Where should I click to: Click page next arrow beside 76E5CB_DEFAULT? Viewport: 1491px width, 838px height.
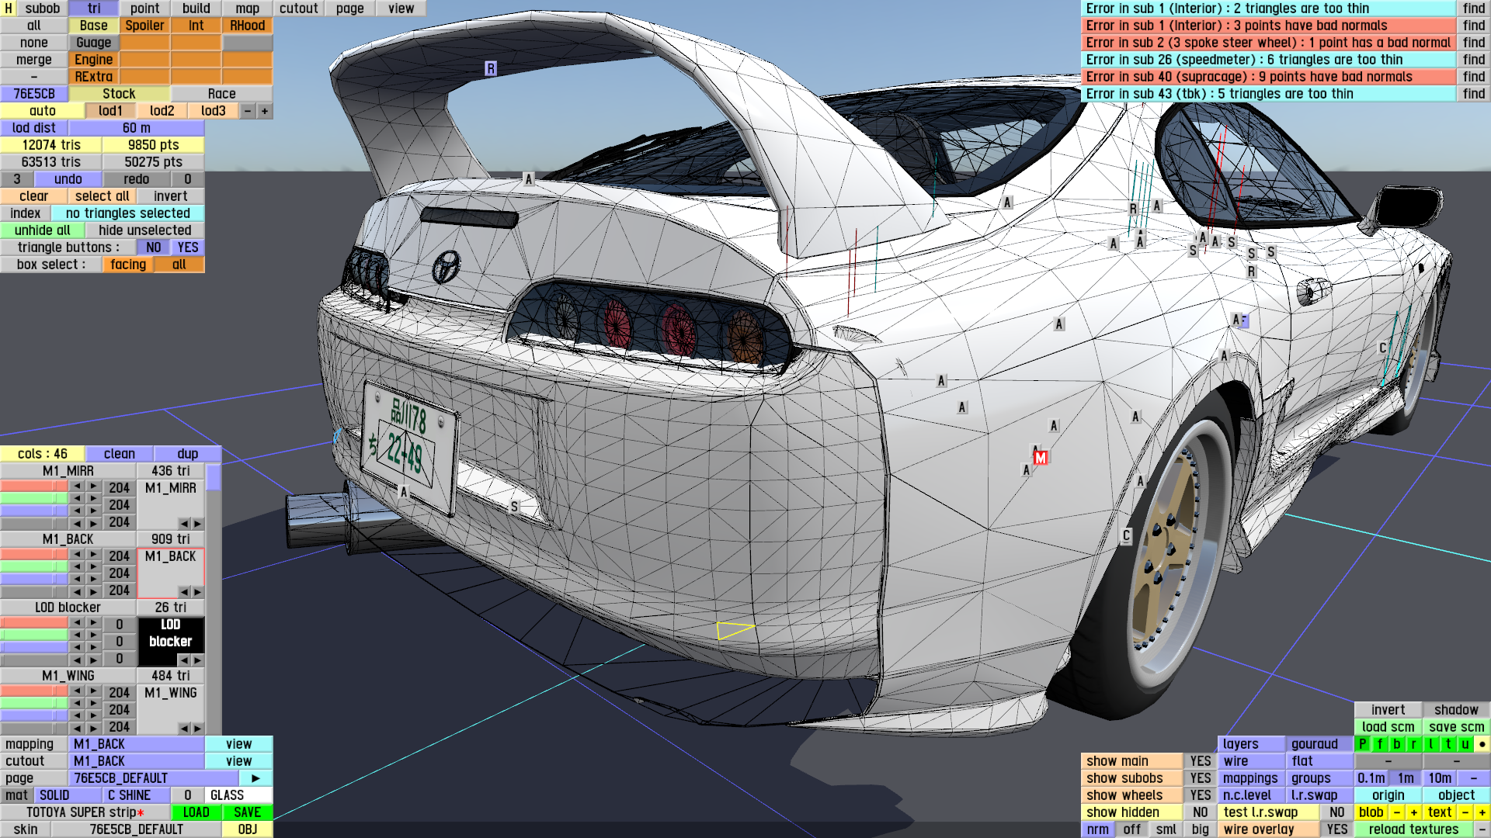coord(255,778)
